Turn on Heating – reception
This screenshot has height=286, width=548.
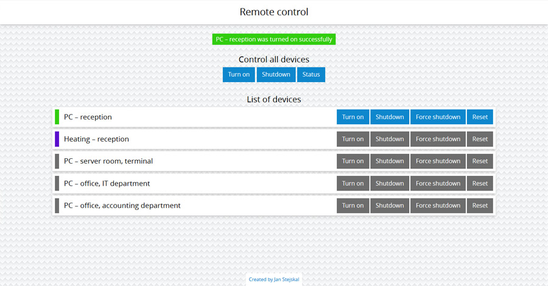pyautogui.click(x=353, y=139)
